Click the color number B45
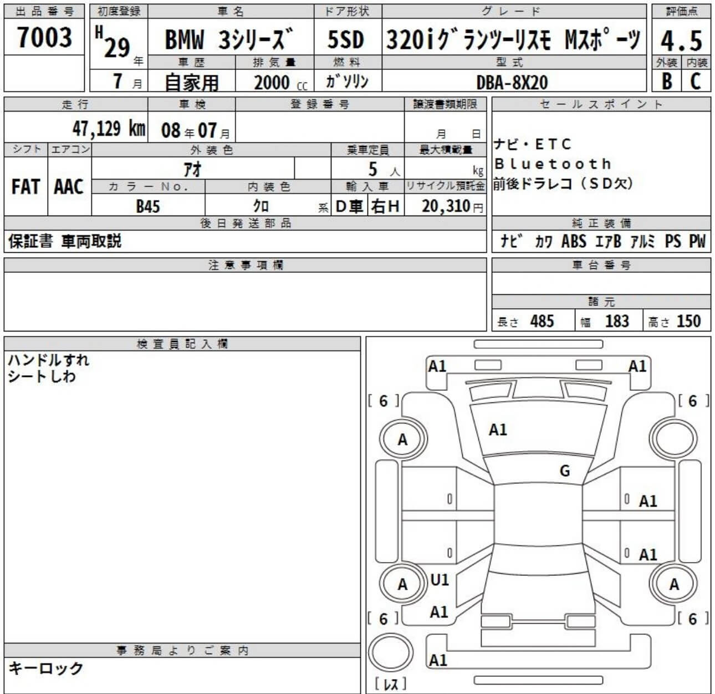The height and width of the screenshot is (694, 715). [x=147, y=206]
